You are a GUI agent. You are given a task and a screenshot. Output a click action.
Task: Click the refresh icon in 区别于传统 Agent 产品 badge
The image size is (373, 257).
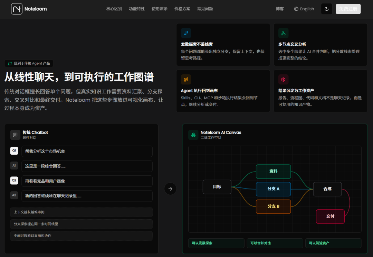[10, 63]
